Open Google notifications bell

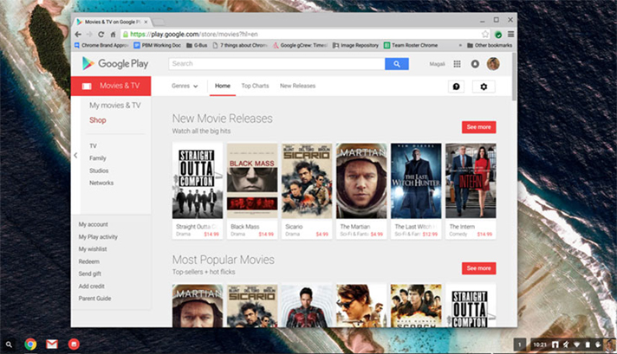coord(475,64)
